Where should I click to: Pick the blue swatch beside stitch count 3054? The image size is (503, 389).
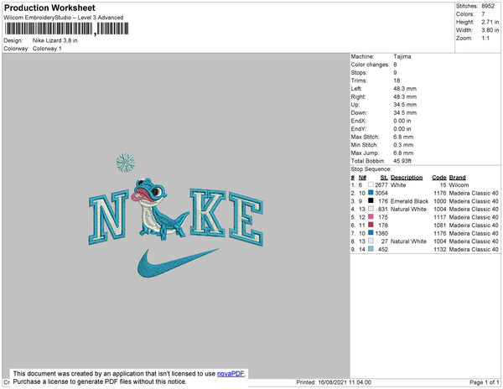(x=371, y=193)
